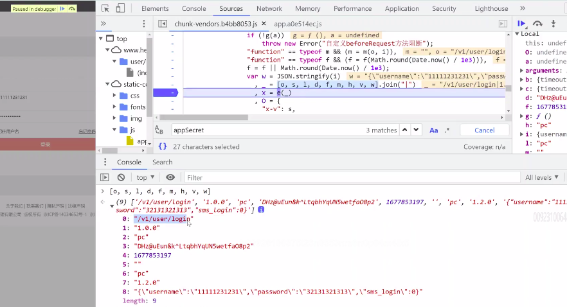The height and width of the screenshot is (307, 567).
Task: Open the Network panel
Action: click(x=269, y=8)
